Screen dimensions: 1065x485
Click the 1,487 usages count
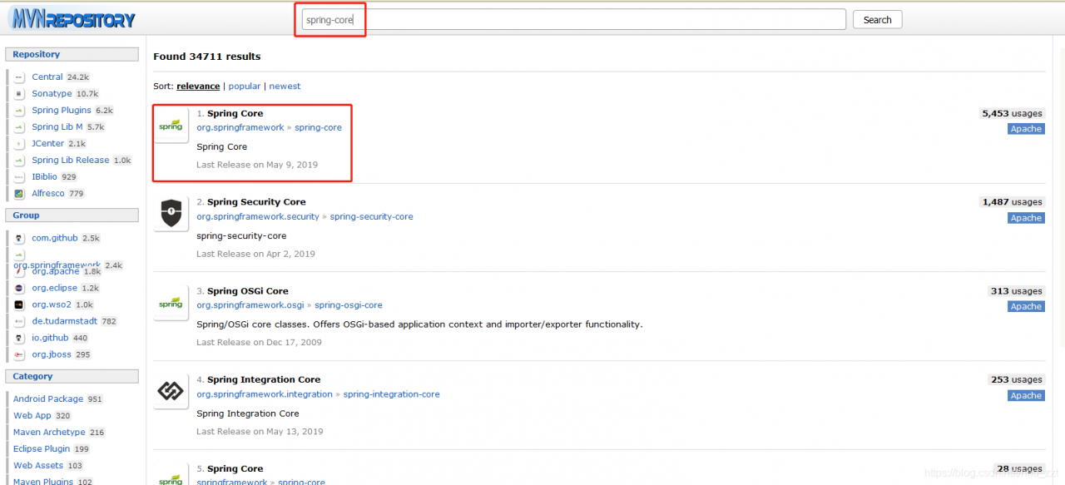[x=1012, y=202]
